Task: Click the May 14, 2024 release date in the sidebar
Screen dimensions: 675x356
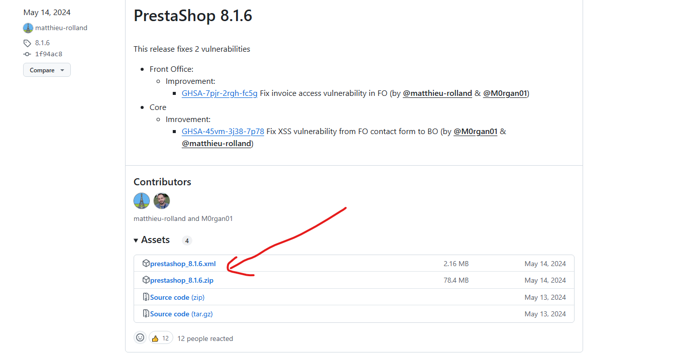Action: [47, 13]
